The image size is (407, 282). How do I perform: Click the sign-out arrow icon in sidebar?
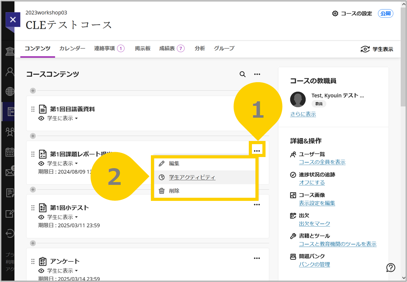click(10, 234)
